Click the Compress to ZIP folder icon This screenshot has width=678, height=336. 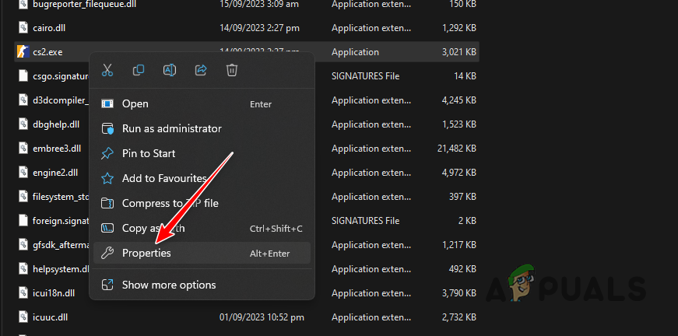tap(107, 203)
